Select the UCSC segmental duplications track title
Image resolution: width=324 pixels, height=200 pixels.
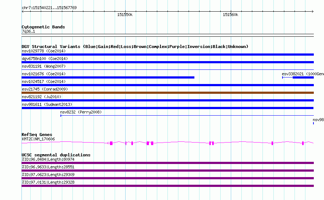[56, 155]
